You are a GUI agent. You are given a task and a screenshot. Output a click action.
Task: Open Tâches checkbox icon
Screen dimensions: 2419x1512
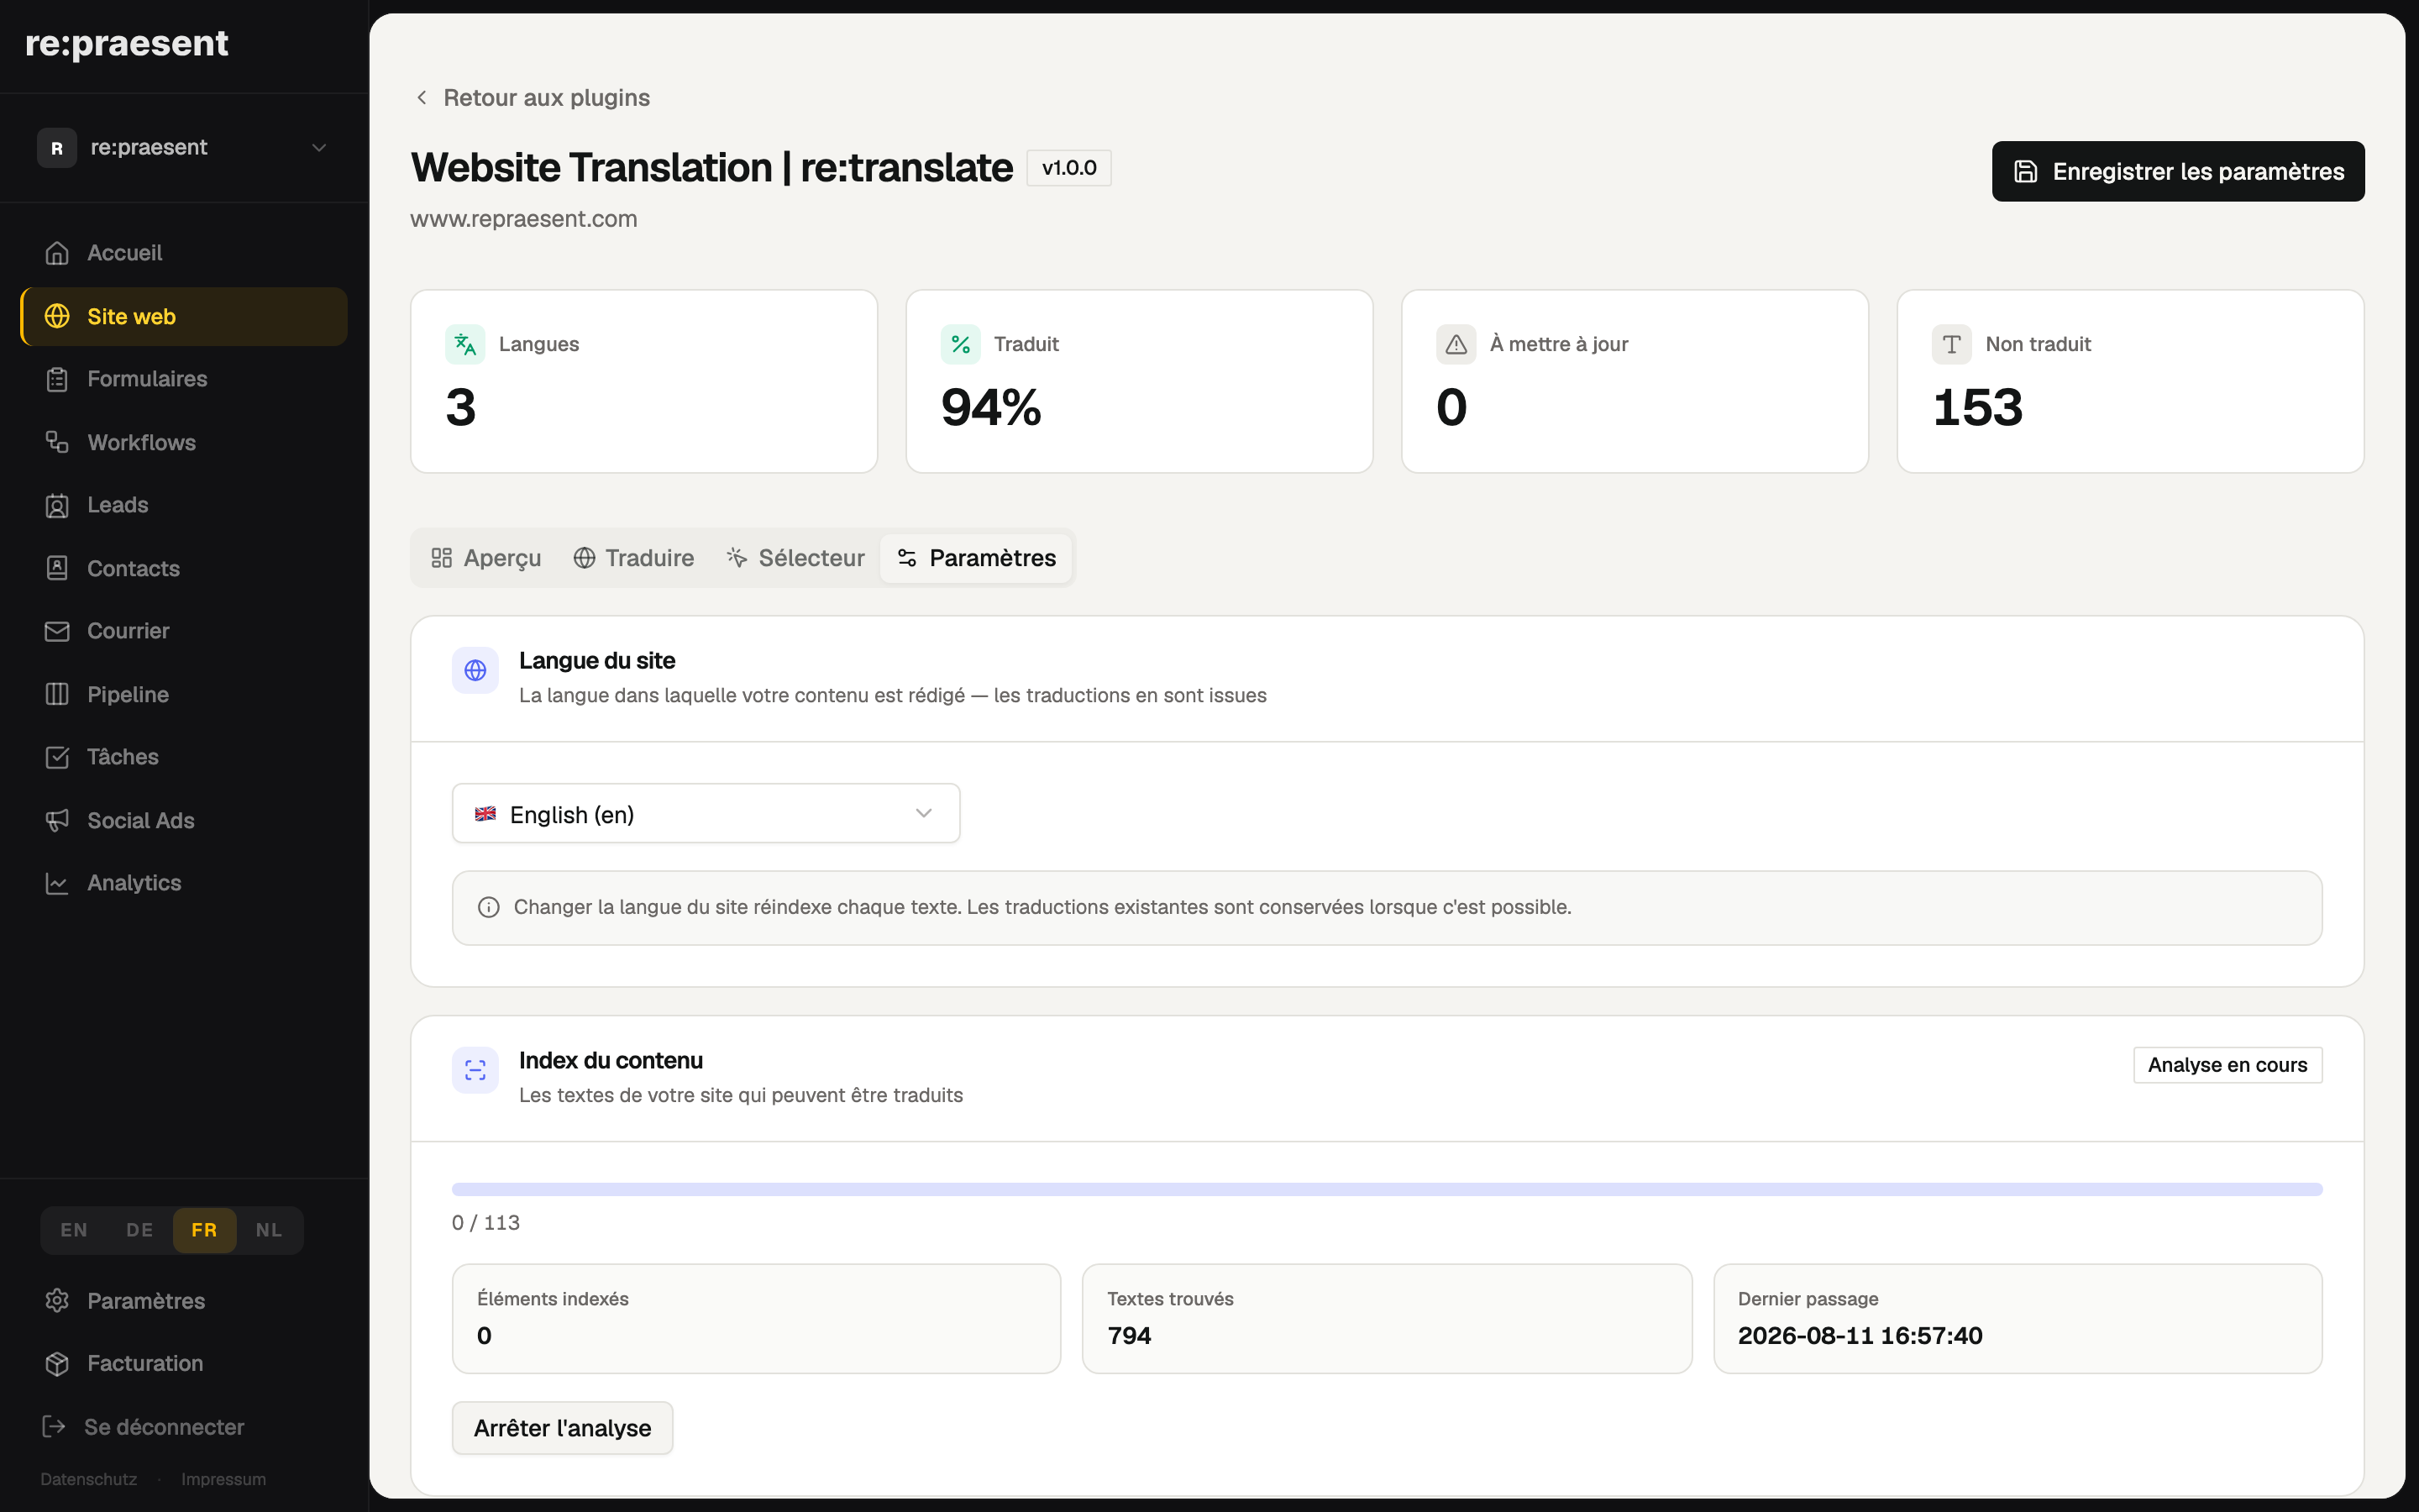tap(57, 757)
